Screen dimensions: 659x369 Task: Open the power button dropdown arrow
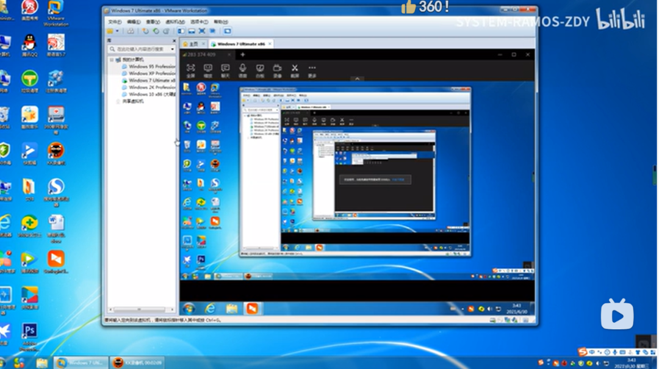tap(117, 31)
